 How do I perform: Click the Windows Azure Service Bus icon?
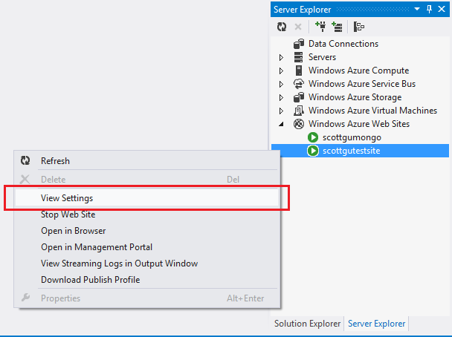[x=299, y=84]
